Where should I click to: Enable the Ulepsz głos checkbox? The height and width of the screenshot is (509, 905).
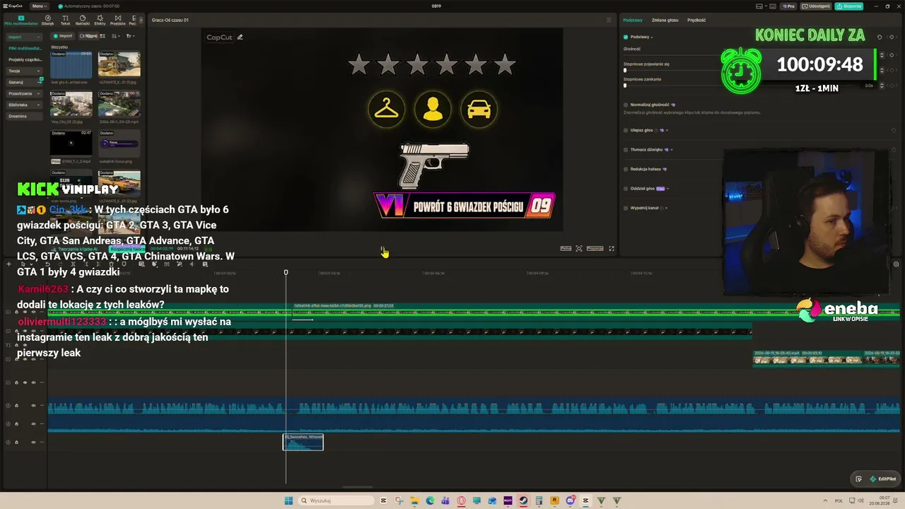click(x=626, y=130)
